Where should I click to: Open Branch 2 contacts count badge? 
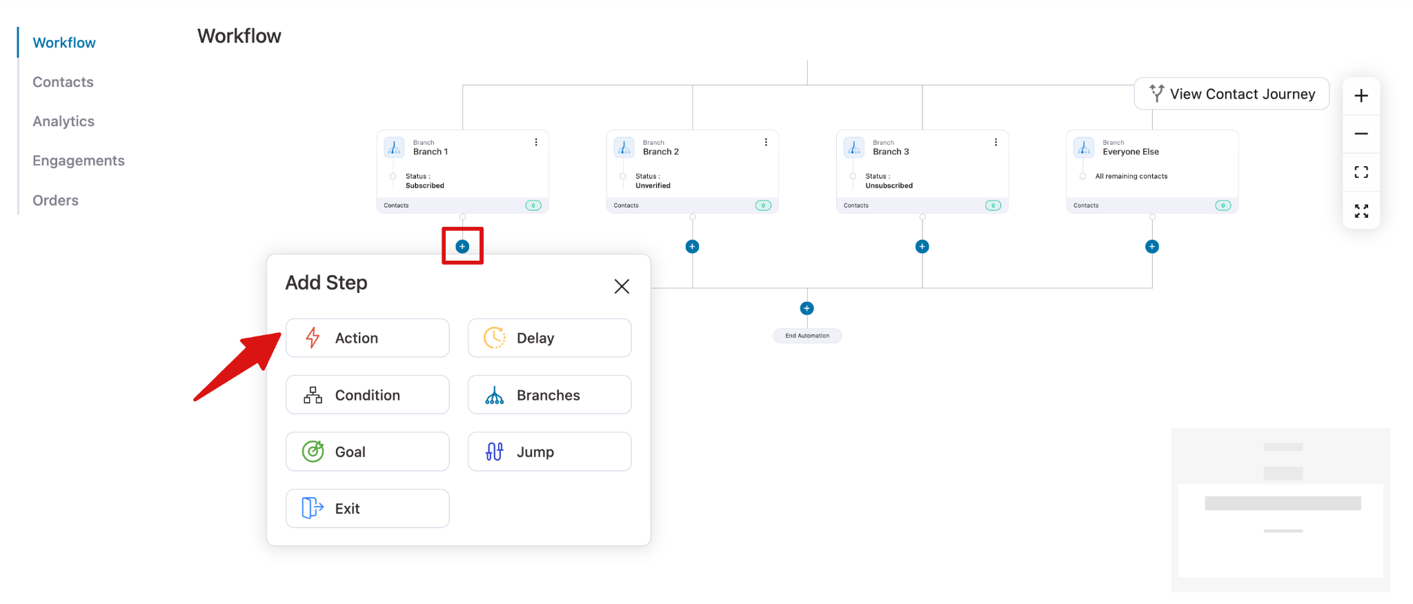coord(763,205)
